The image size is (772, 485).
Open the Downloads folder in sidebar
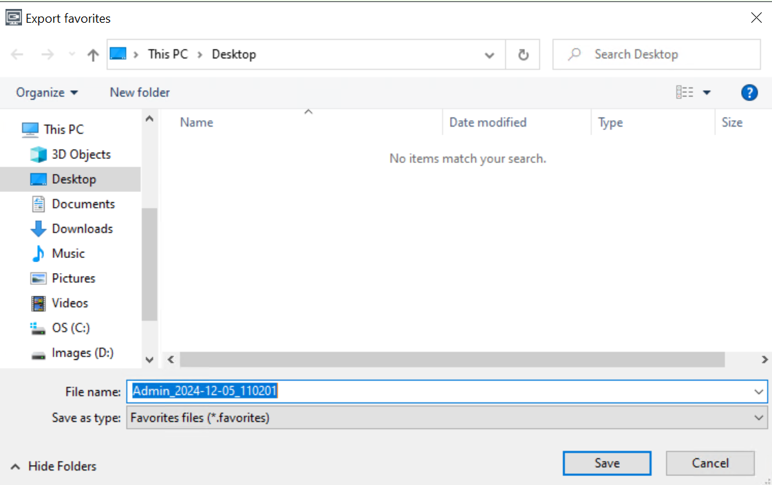tap(82, 228)
